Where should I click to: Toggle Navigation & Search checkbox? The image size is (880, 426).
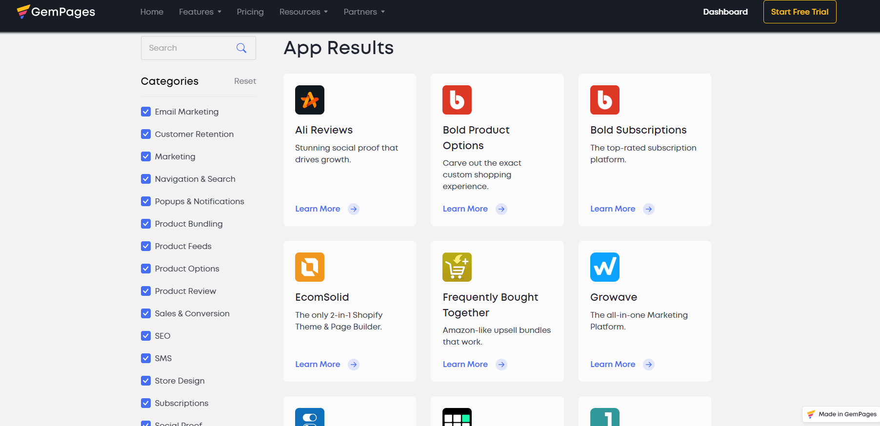pyautogui.click(x=146, y=179)
